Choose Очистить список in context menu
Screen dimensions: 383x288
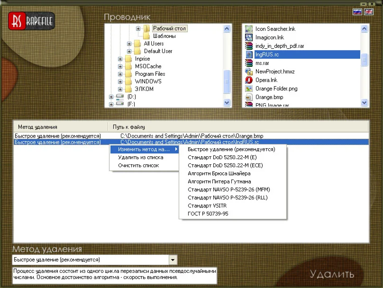coord(145,165)
